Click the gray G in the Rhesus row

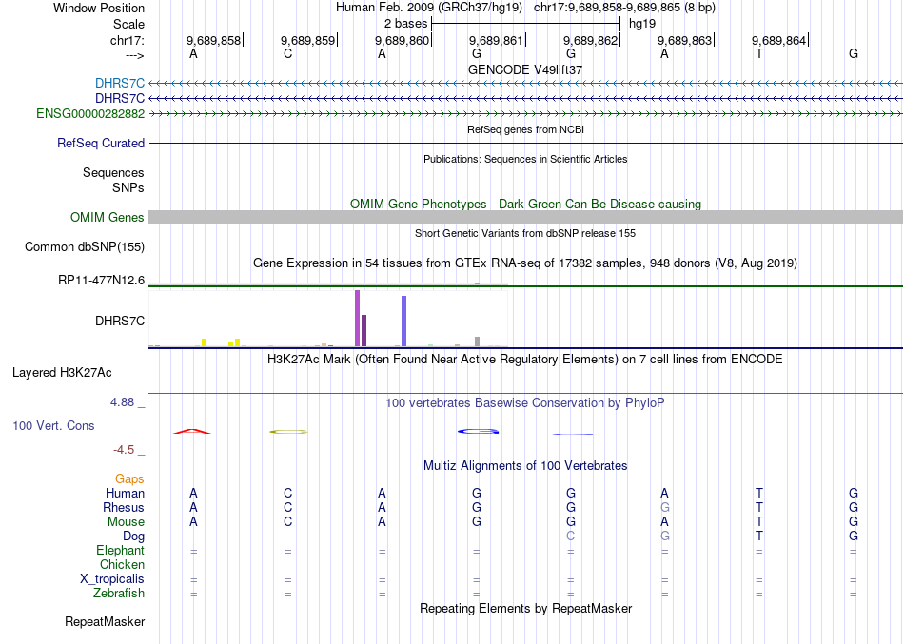click(665, 507)
